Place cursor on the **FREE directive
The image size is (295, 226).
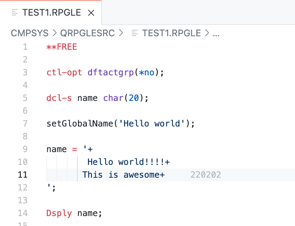61,47
